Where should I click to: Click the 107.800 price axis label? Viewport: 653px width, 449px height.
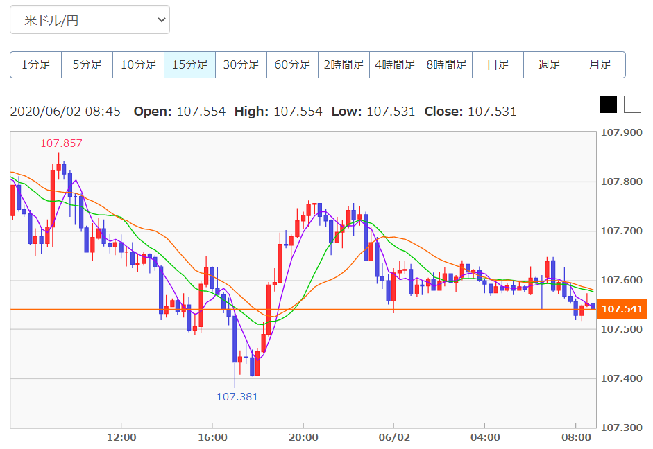pyautogui.click(x=621, y=182)
